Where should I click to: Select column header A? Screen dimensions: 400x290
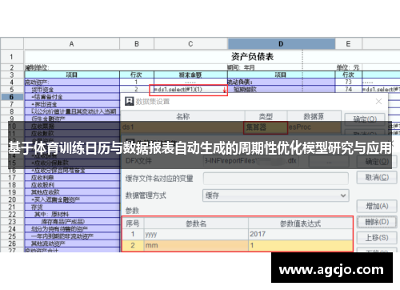click(72, 44)
